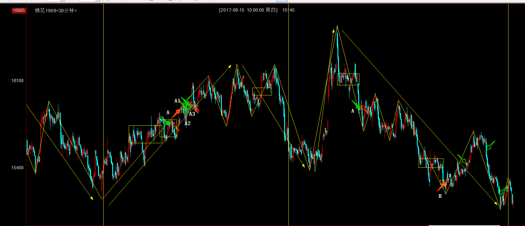525x226 pixels.
Task: Select the B annotation label on chart
Action: (440, 196)
